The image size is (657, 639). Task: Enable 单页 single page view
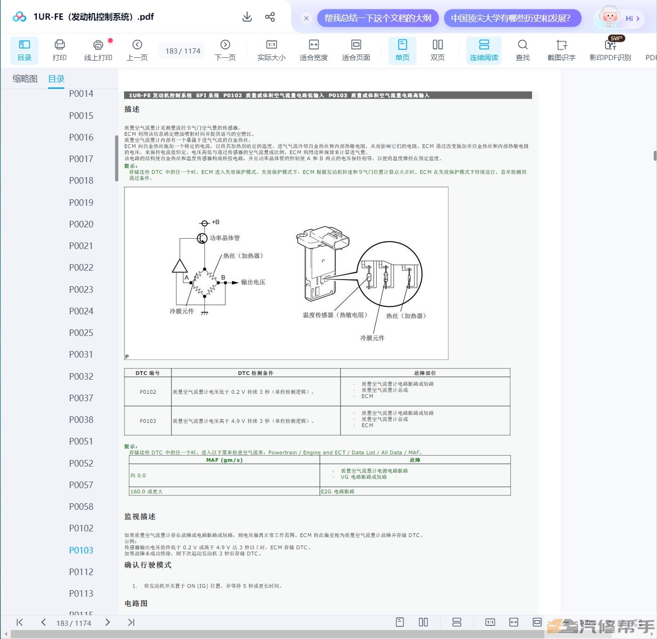tap(402, 50)
